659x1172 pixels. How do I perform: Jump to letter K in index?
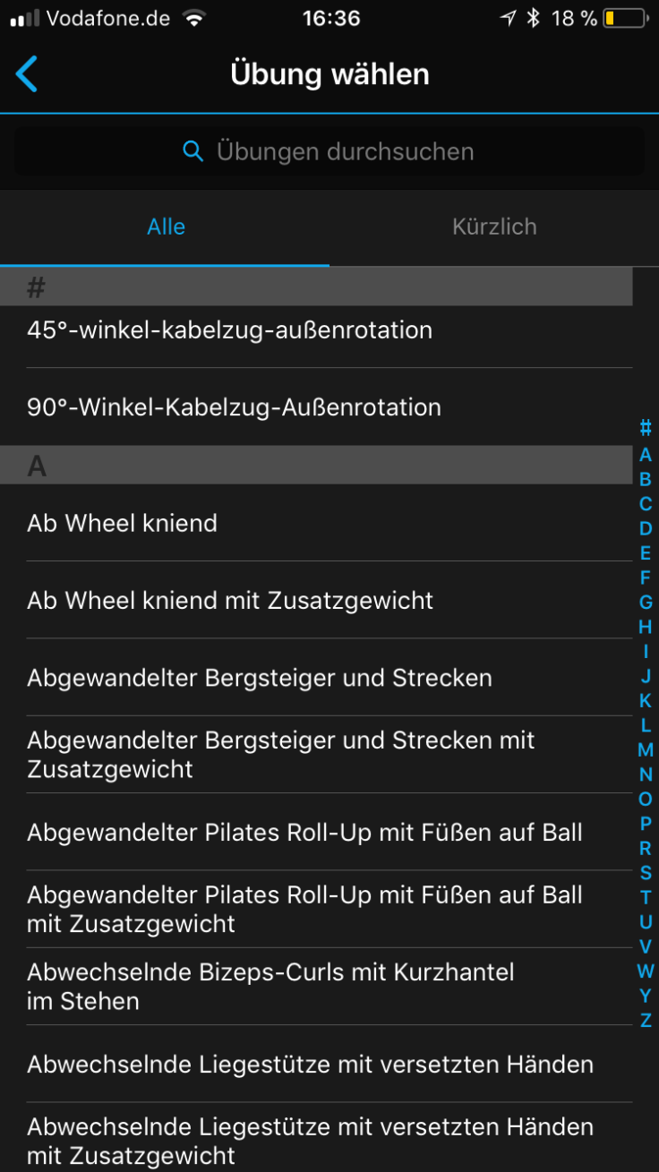(x=645, y=700)
